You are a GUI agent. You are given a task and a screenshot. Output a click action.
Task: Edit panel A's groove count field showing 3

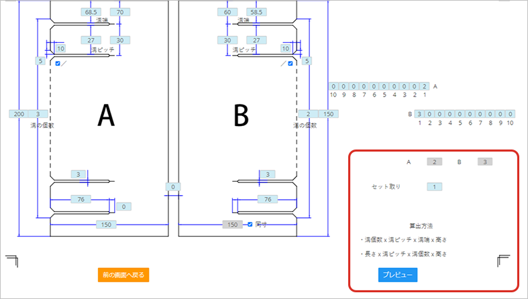pyautogui.click(x=38, y=114)
